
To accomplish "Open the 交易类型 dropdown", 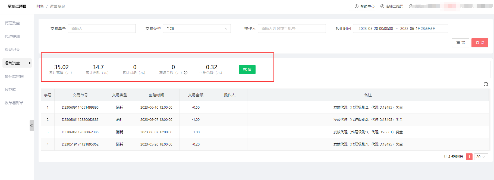I will point(197,29).
